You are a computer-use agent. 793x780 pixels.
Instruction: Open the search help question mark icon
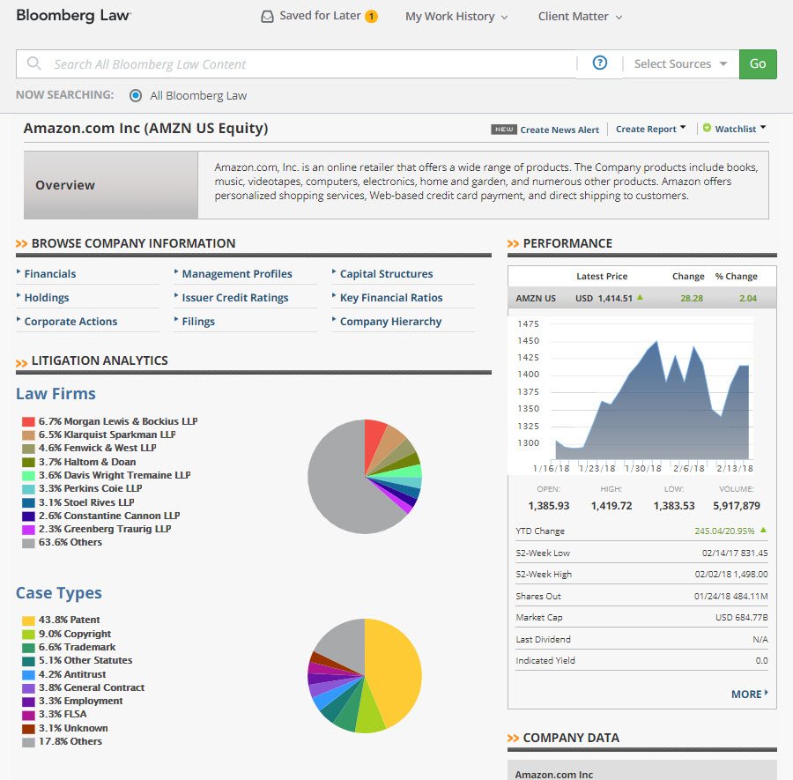point(600,63)
